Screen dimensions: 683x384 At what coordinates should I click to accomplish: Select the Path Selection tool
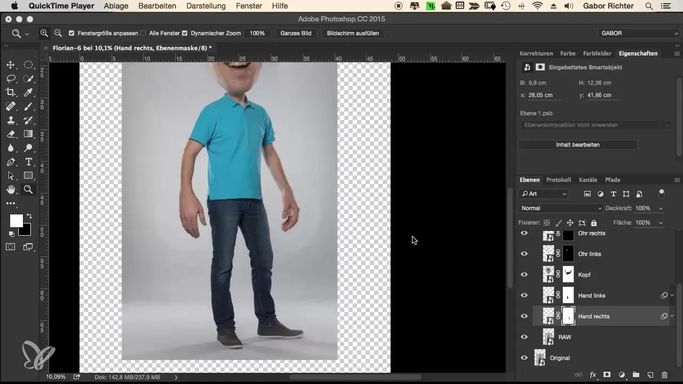10,175
